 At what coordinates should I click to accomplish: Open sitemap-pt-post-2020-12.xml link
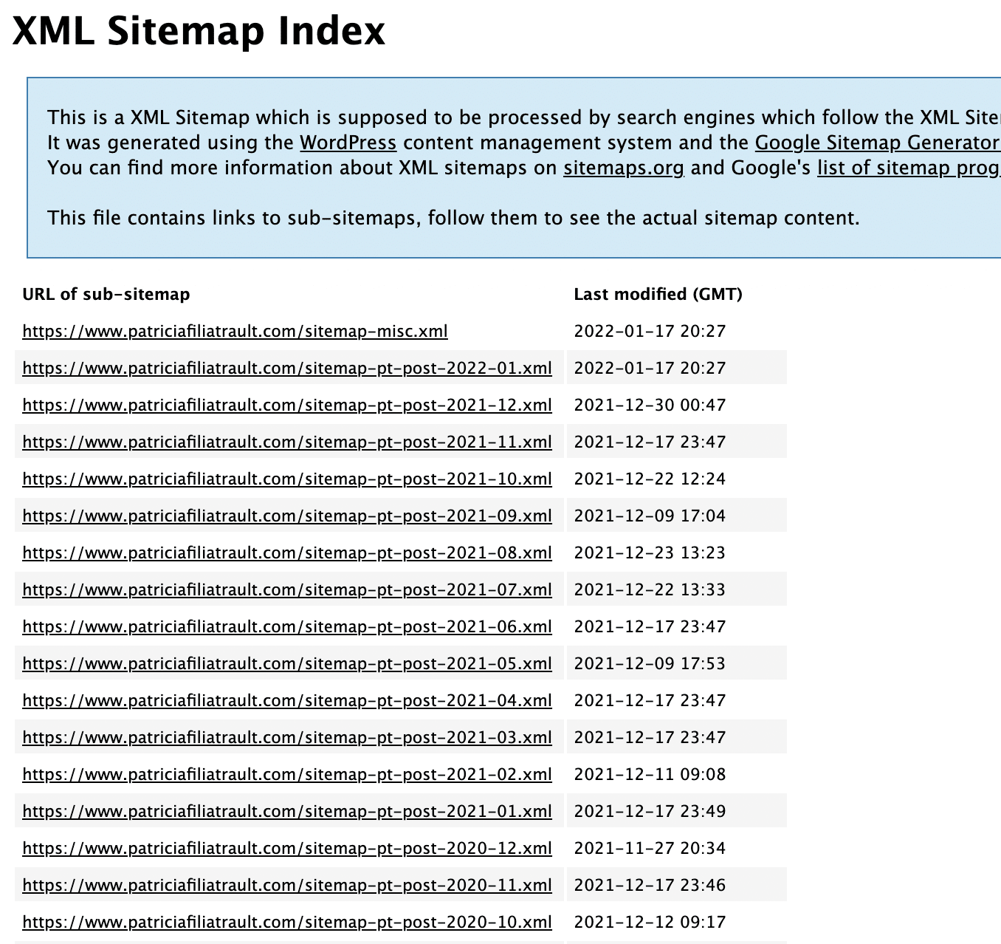tap(287, 848)
